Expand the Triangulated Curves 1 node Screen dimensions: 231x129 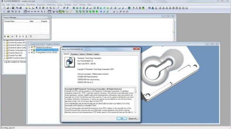[29, 52]
